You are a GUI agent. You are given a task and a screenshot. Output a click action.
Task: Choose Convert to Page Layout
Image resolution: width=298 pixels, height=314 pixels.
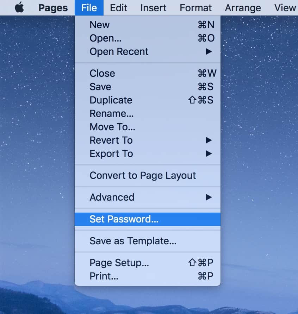[143, 176]
